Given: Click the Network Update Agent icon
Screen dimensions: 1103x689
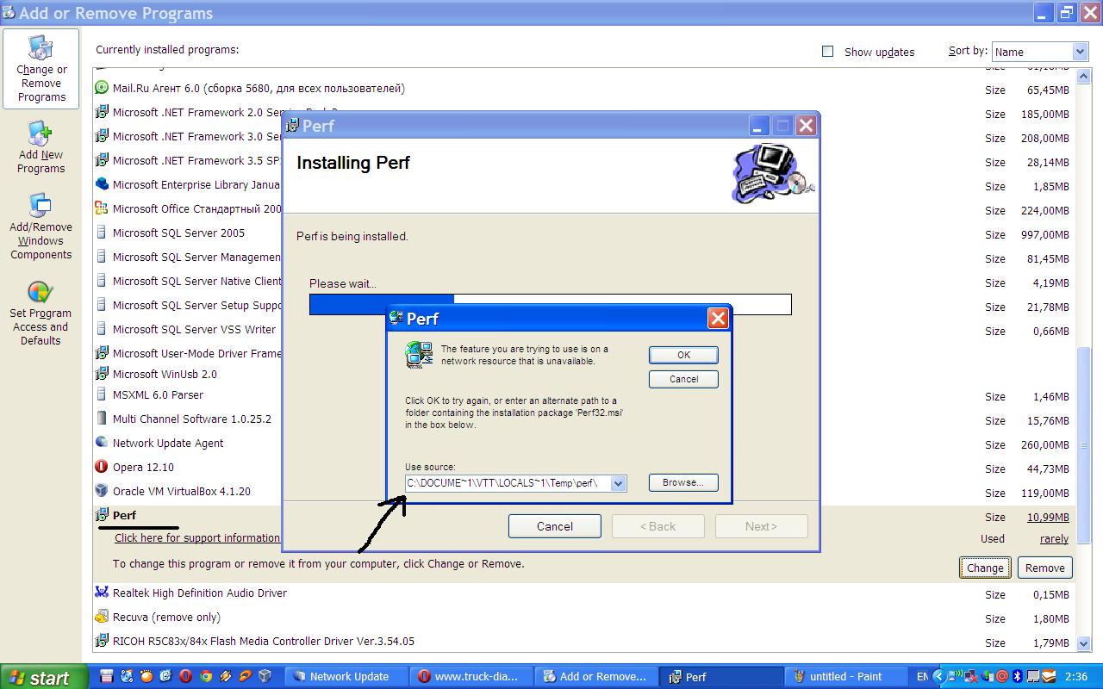Looking at the screenshot, I should coord(102,443).
